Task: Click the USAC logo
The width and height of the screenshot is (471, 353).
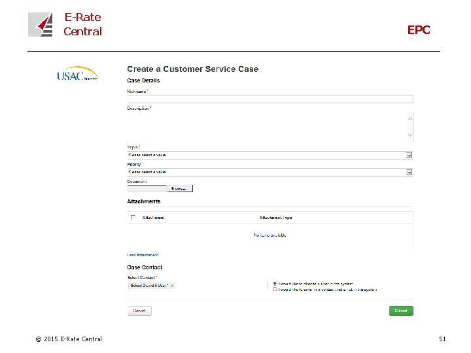Action: coord(77,74)
